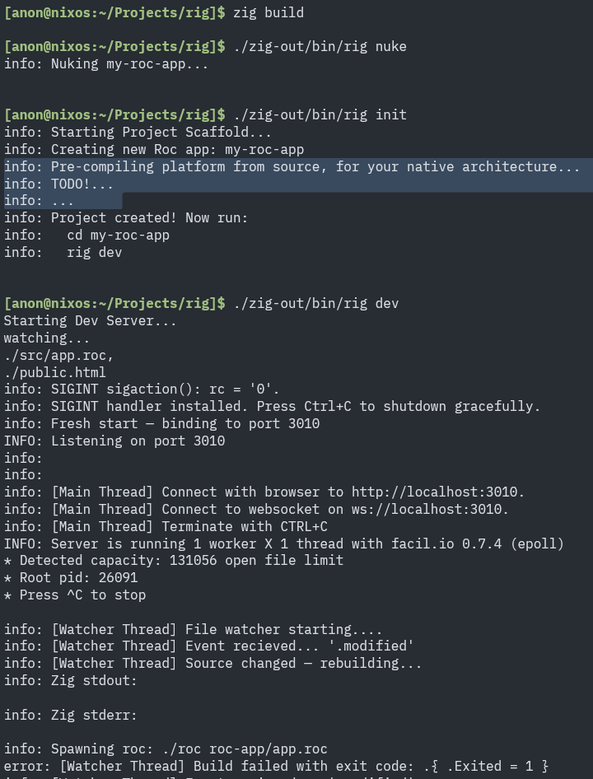Click the "Spawning roc: ./roc roc-app/app.roc" line
593x779 pixels.
(166, 749)
